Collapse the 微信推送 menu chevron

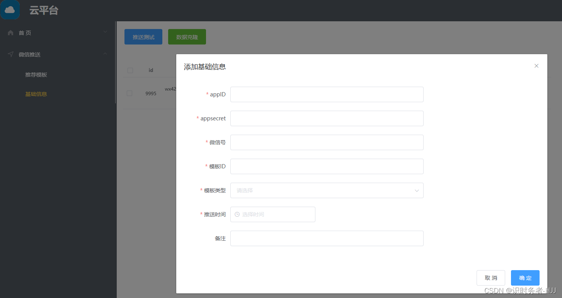click(105, 54)
